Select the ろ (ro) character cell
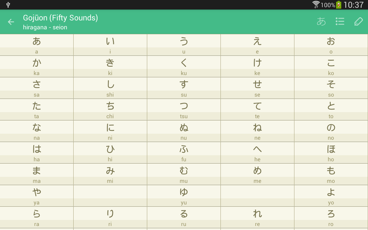This screenshot has height=230, width=368. tap(331, 214)
